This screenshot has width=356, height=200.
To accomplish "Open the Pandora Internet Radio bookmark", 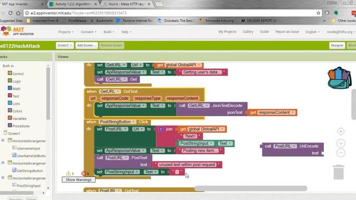I will point(135,21).
